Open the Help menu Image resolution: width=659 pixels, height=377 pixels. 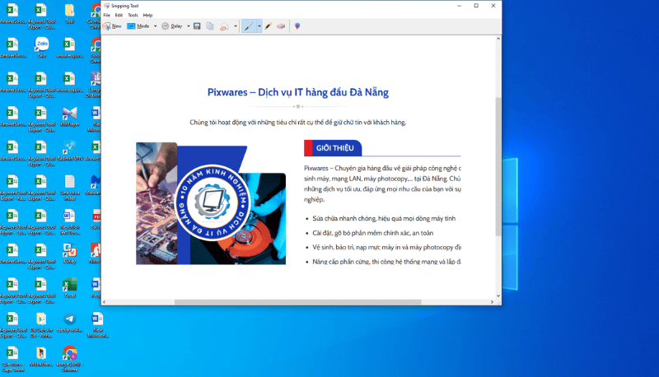(147, 15)
